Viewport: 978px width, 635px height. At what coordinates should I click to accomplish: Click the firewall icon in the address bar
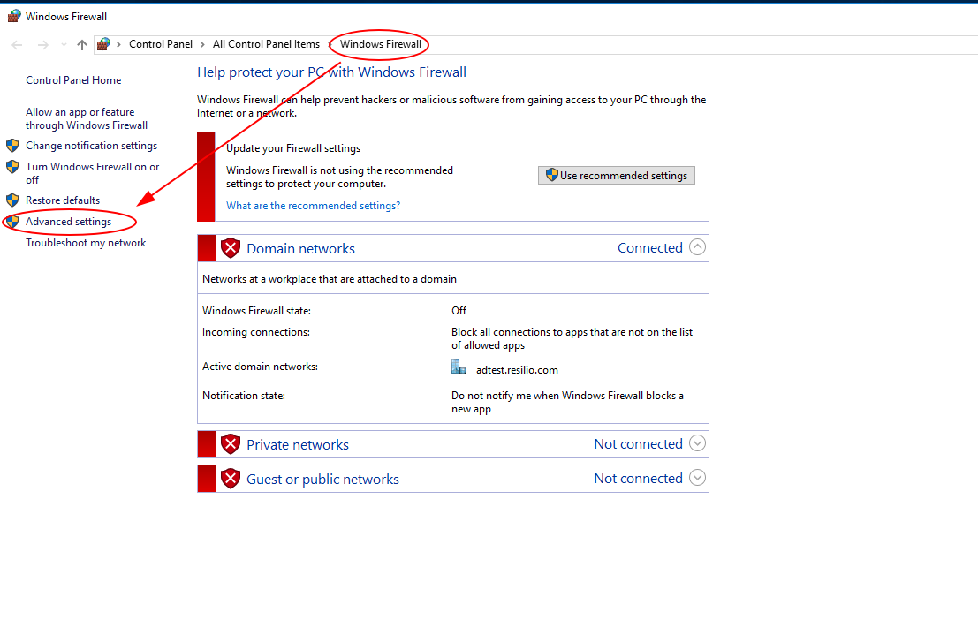point(103,44)
